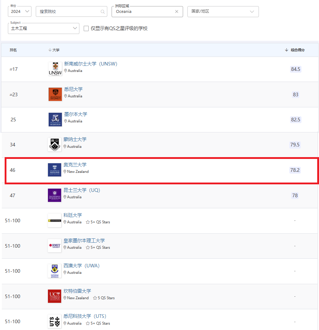
Task: Click the University of Sydney logo
Action: [x=55, y=94]
